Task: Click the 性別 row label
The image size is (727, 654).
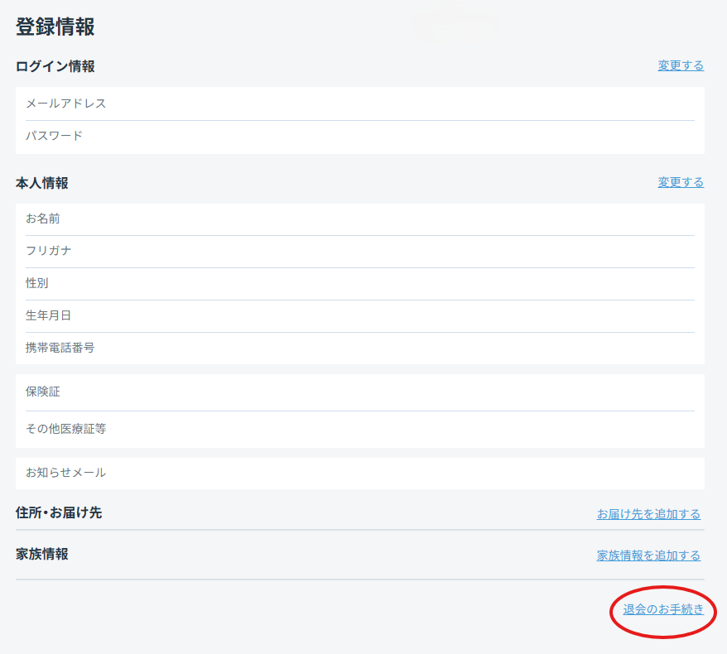Action: (37, 283)
